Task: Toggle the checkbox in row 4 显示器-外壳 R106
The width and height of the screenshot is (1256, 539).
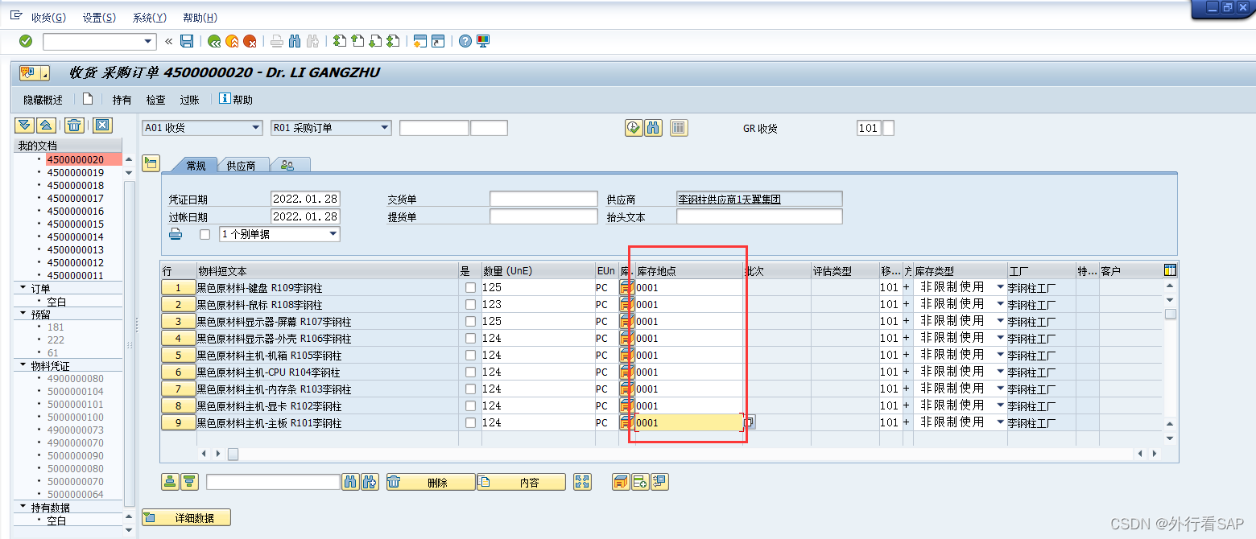Action: point(470,339)
